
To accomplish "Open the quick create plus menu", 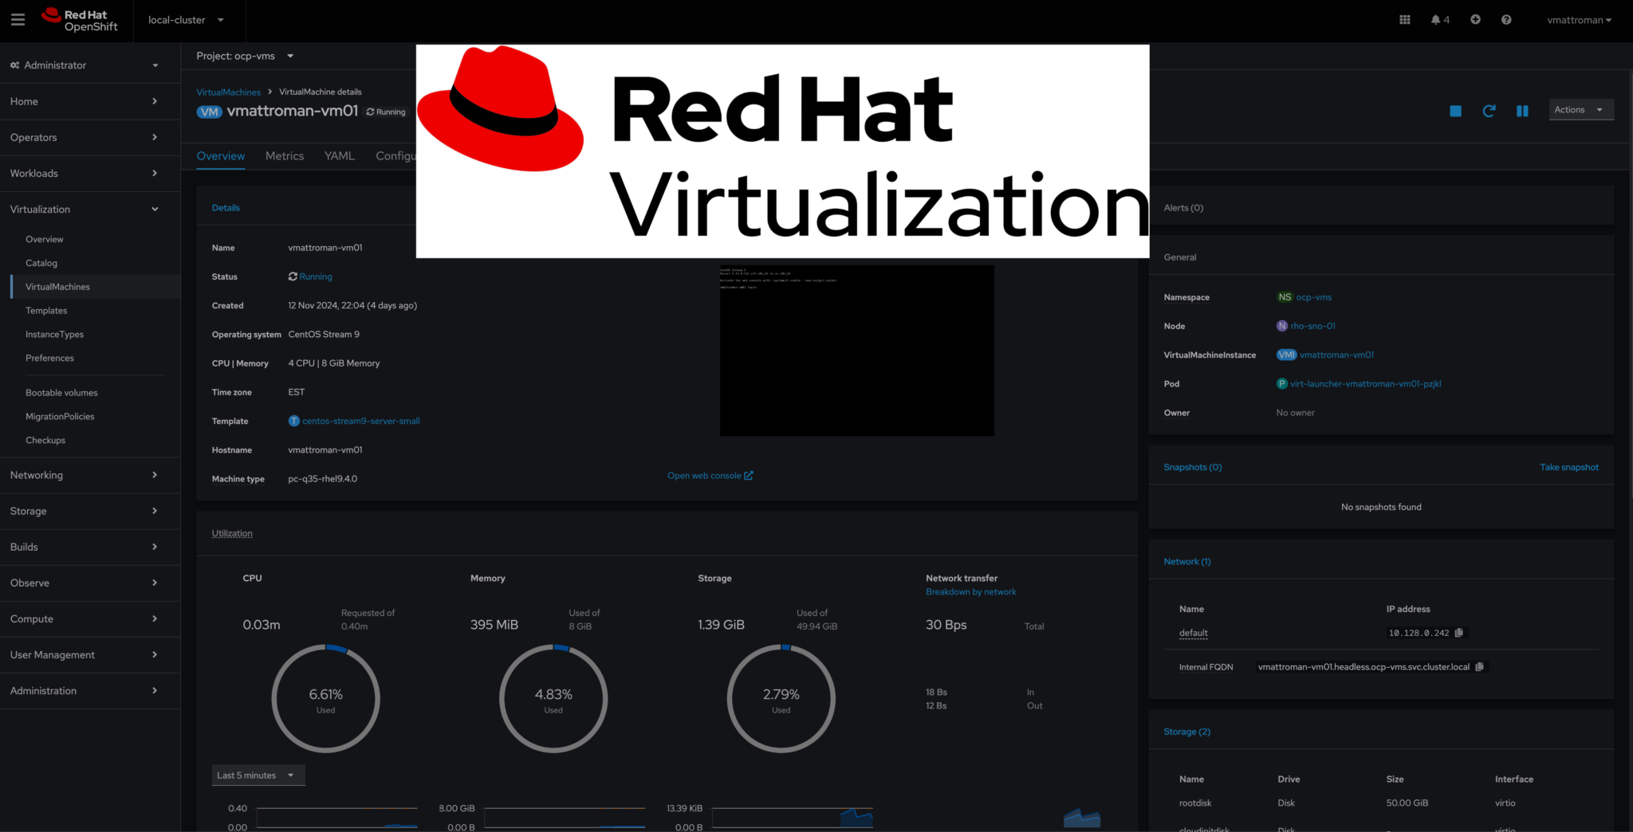I will [1475, 19].
